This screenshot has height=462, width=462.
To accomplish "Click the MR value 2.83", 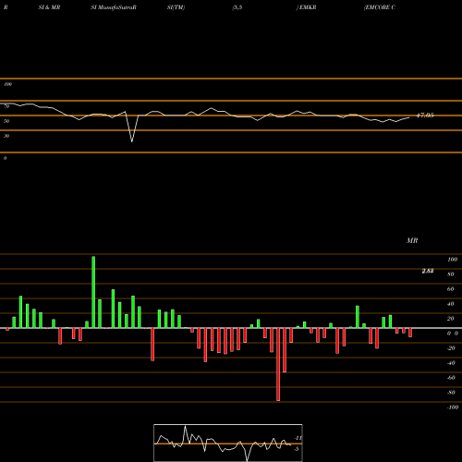I will click(428, 271).
